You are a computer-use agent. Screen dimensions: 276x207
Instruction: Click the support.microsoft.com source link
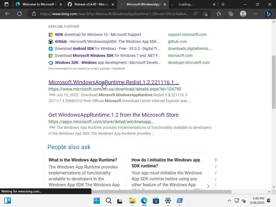click(187, 34)
